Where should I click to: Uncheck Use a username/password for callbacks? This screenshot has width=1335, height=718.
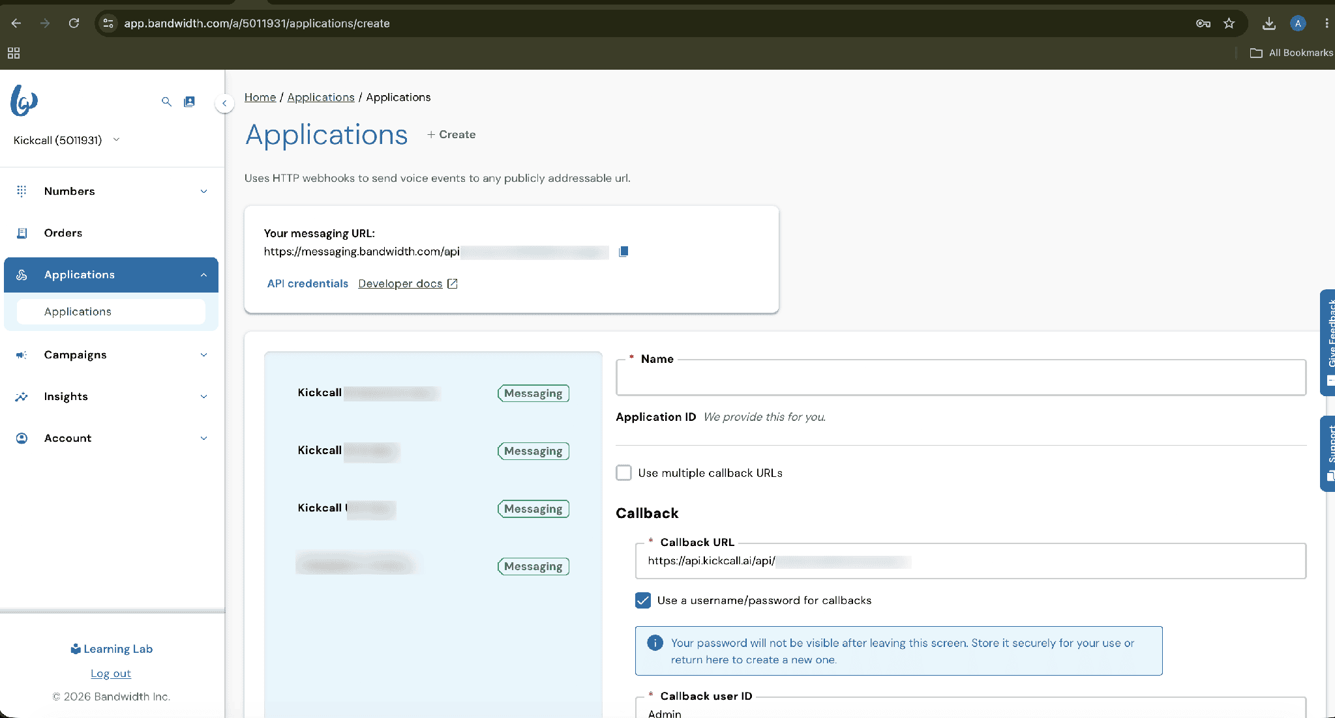[x=643, y=600]
